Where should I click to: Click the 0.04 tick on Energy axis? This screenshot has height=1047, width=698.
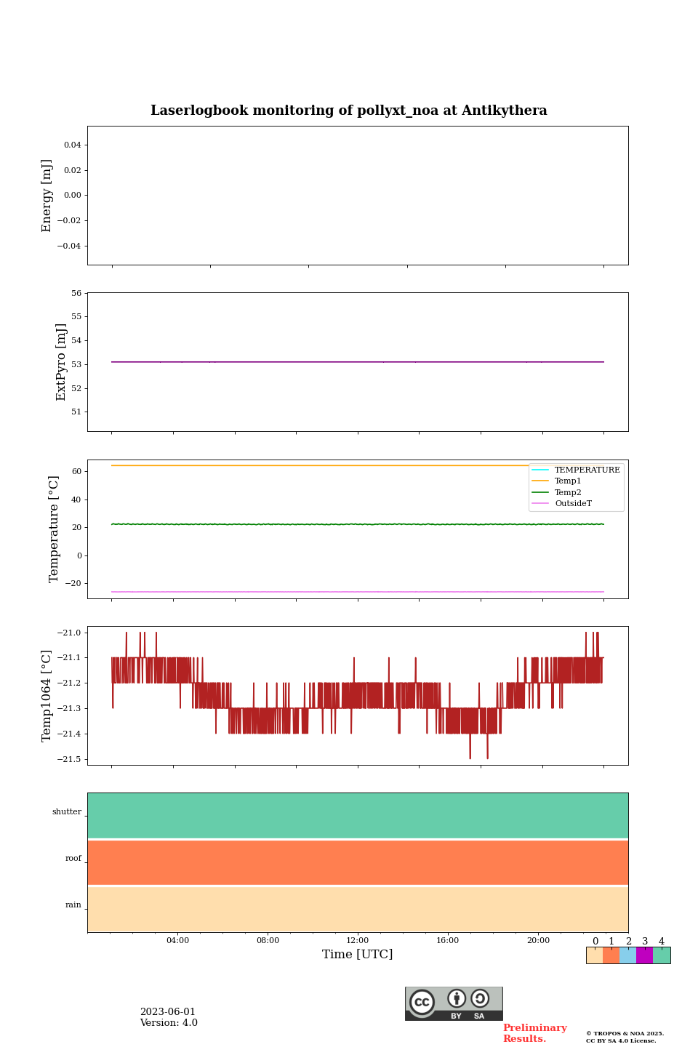point(73,145)
